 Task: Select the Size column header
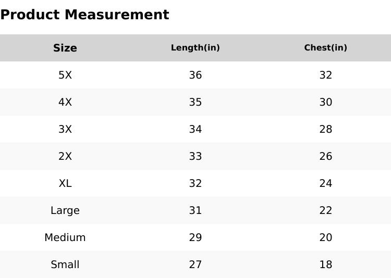click(x=65, y=48)
